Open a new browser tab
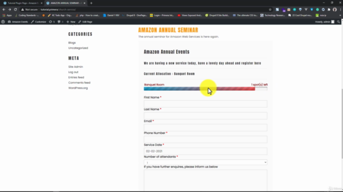The height and width of the screenshot is (192, 343). pyautogui.click(x=91, y=3)
